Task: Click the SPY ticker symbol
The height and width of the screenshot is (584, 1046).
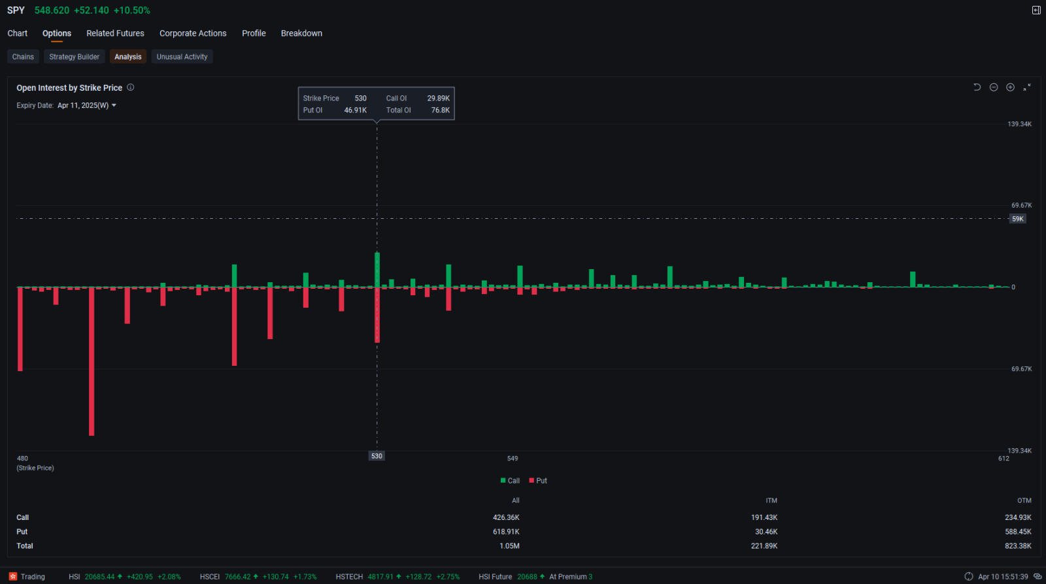Action: tap(16, 10)
